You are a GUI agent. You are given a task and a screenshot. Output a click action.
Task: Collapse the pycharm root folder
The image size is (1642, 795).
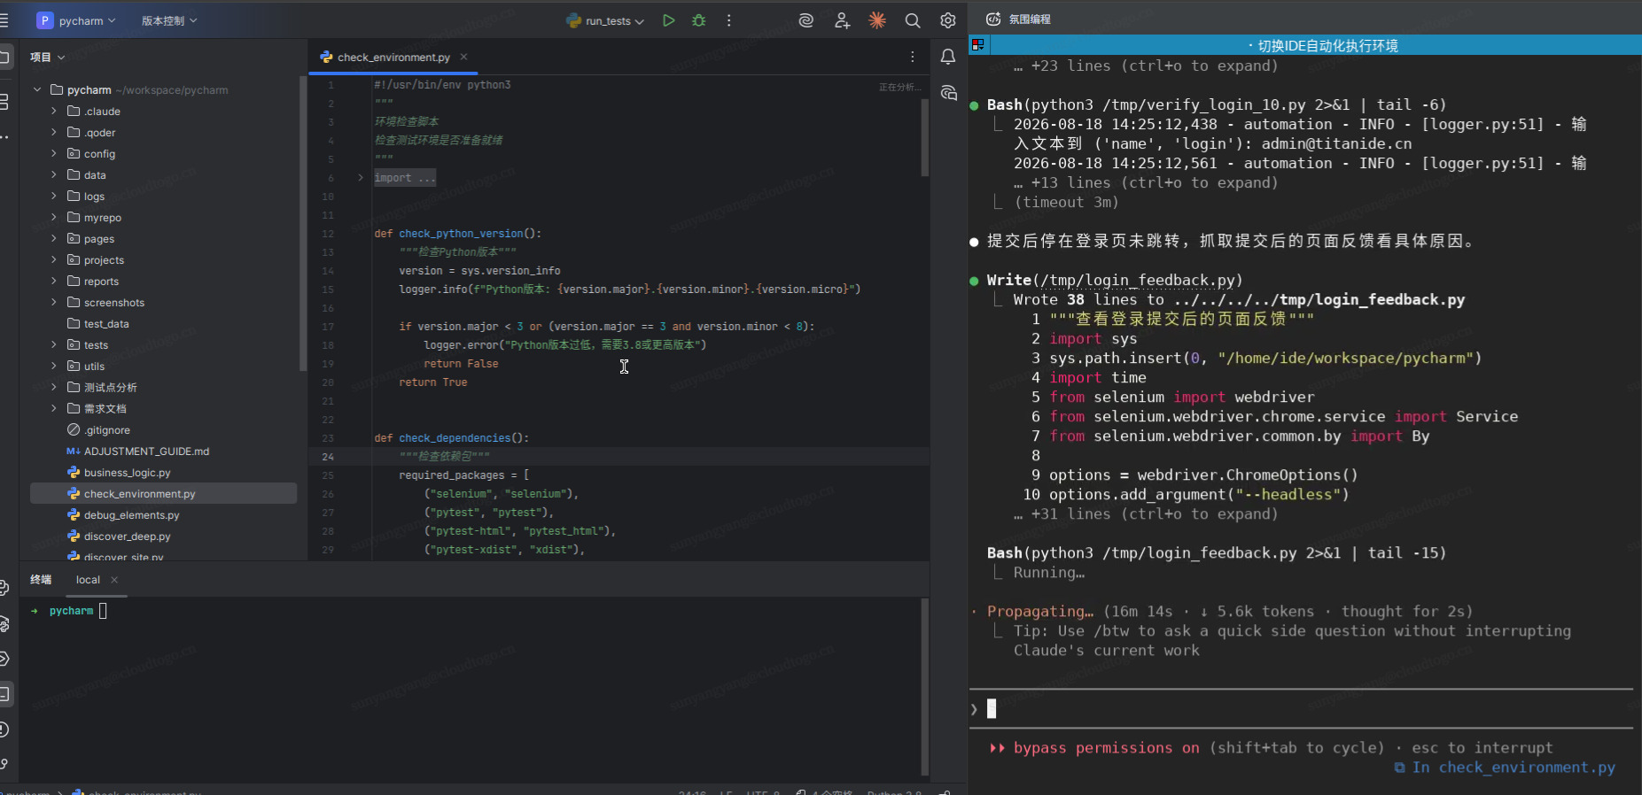click(x=37, y=90)
